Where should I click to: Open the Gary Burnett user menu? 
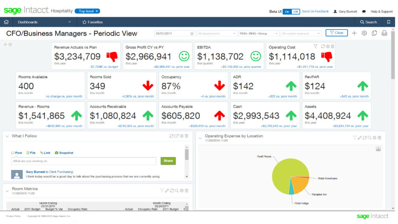[x=345, y=11]
